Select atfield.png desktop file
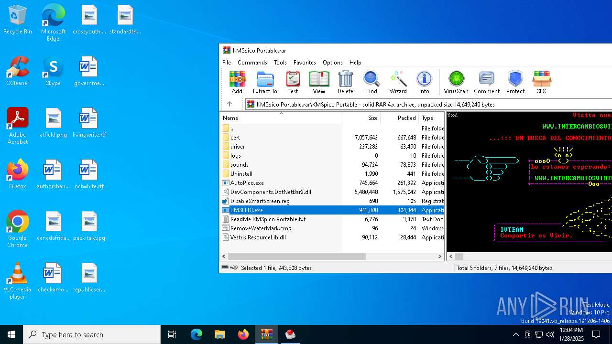The image size is (612, 344). click(x=53, y=123)
